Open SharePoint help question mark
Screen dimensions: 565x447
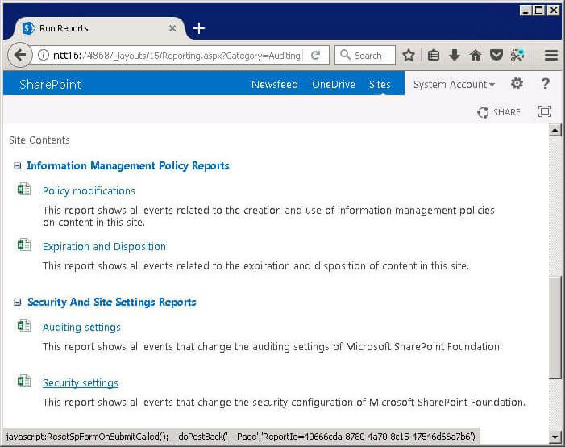546,84
